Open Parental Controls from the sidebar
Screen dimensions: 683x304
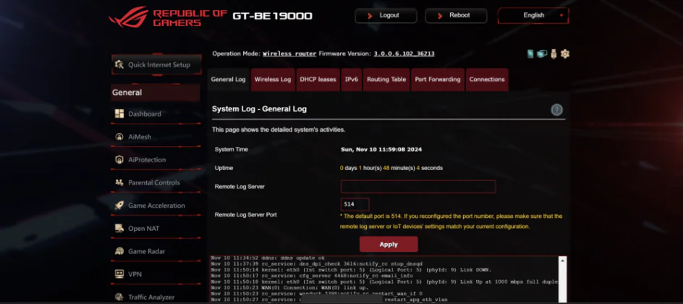(x=156, y=182)
